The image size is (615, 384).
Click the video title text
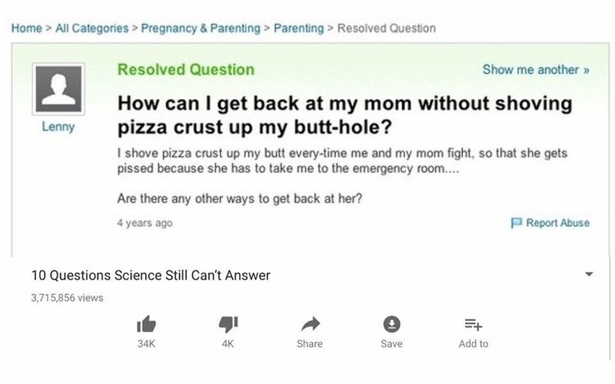(151, 275)
